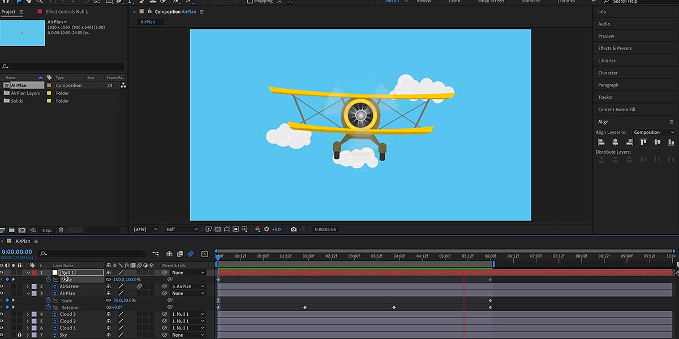Open the composition mini-flowchart

pos(155,254)
